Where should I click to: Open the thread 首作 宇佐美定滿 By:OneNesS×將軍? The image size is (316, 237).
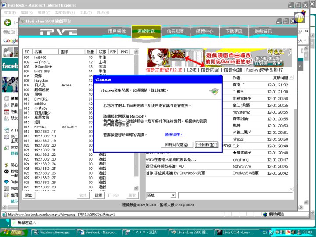coord(175,173)
